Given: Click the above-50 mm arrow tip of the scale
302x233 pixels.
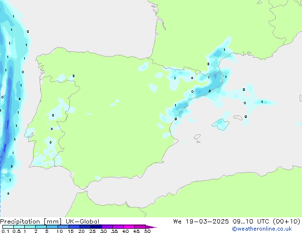Looking at the screenshot, I should click(x=151, y=227).
